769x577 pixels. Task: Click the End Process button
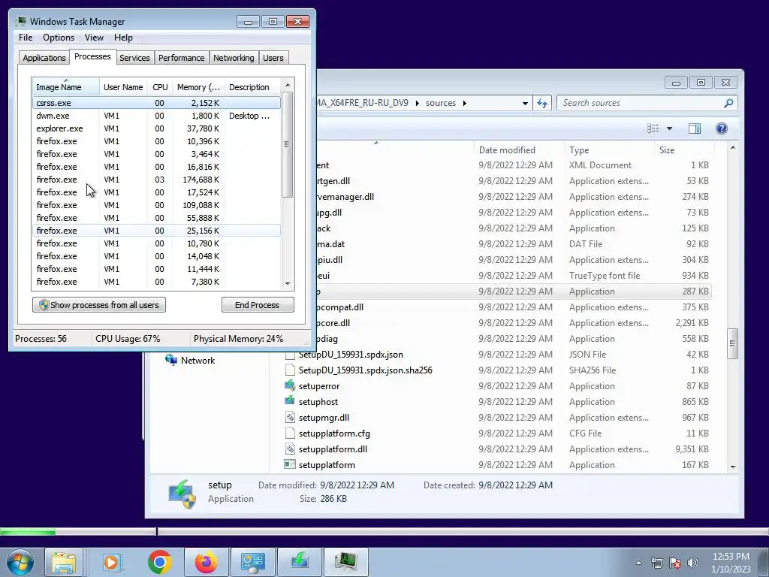[258, 305]
